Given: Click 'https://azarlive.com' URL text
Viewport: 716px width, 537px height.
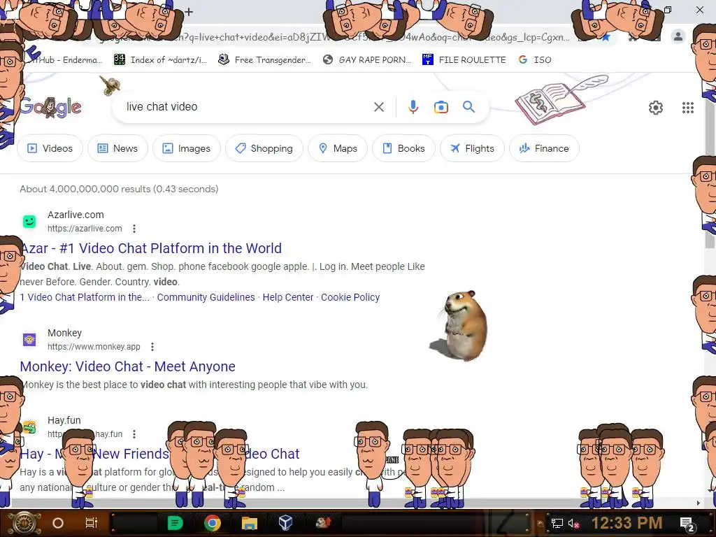Looking at the screenshot, I should pyautogui.click(x=85, y=229).
